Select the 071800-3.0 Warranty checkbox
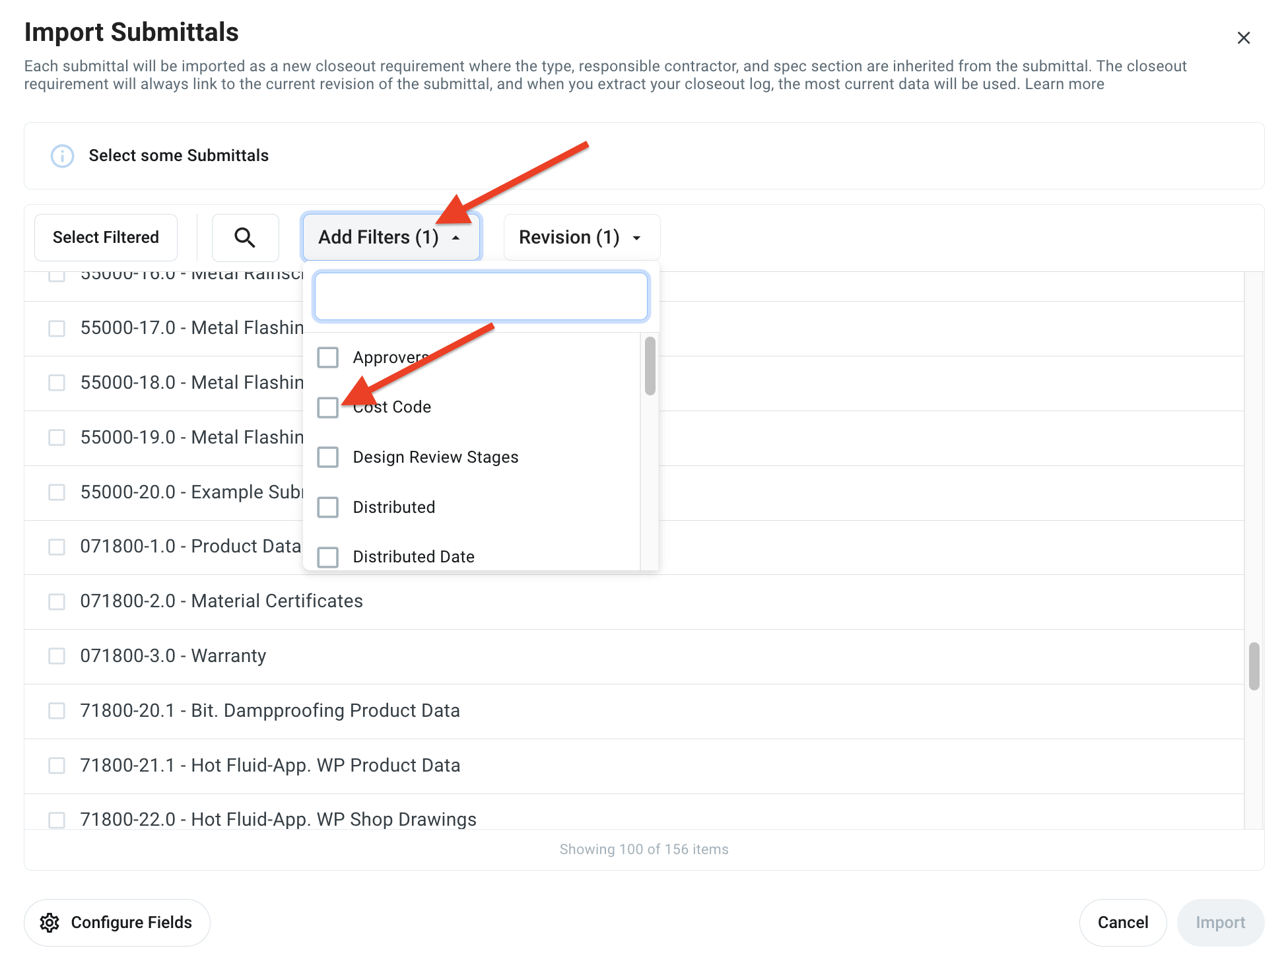Viewport: 1286px width, 965px height. point(57,656)
